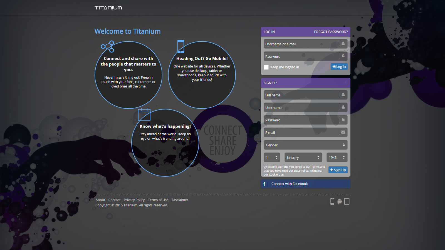Image resolution: width=445 pixels, height=250 pixels.
Task: Click the Know what's happening! title
Action: coord(165,126)
